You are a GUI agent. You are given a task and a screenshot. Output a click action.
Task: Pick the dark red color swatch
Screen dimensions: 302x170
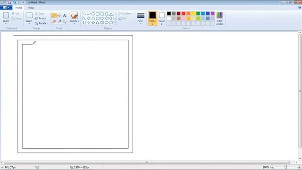179,14
